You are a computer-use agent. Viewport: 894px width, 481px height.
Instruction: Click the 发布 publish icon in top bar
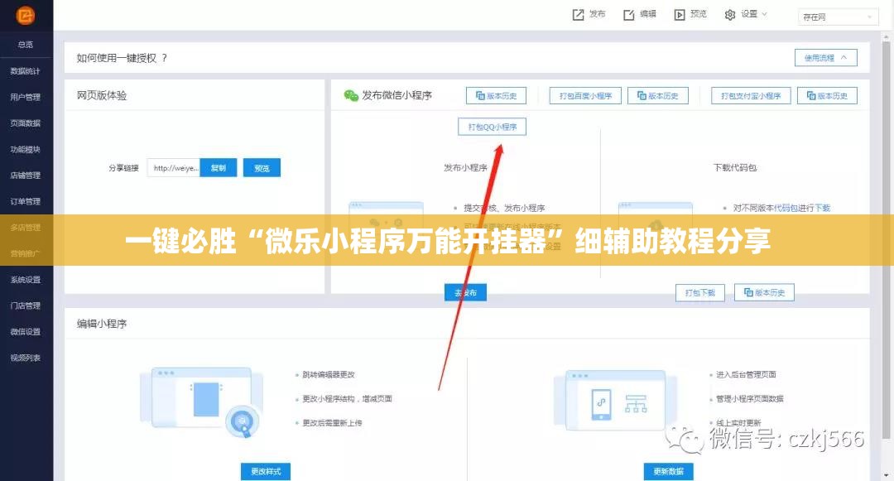(578, 15)
